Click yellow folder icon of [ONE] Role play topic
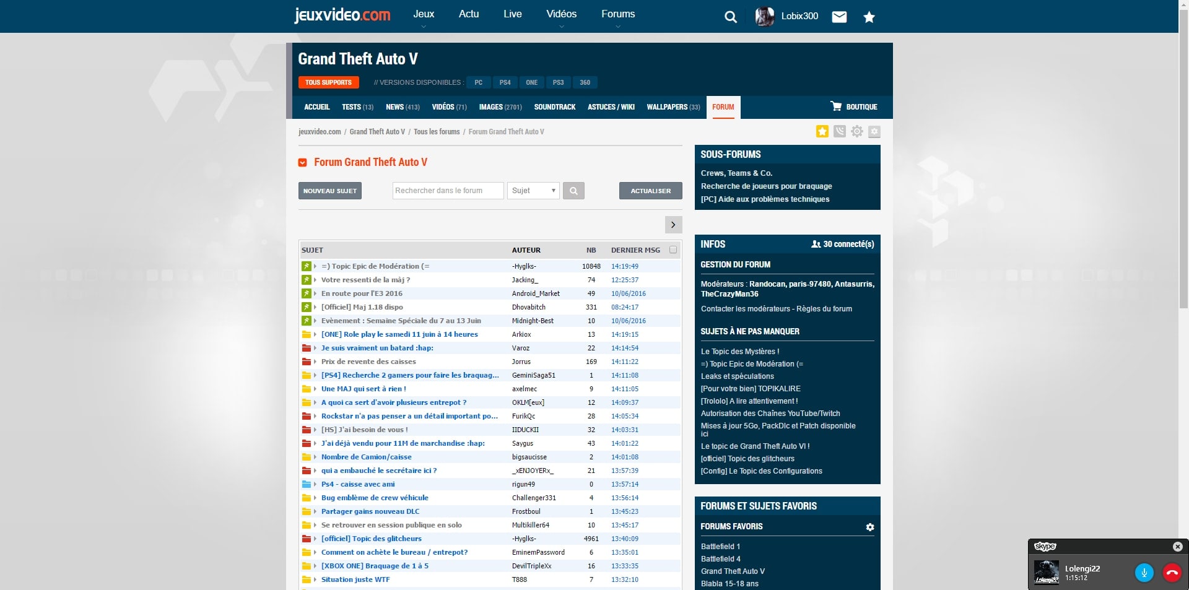 click(306, 334)
